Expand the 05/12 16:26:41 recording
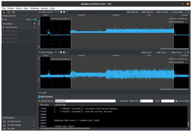 pos(3,27)
